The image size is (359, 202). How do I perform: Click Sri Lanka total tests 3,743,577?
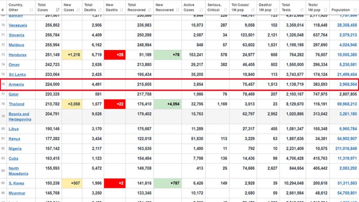point(295,74)
